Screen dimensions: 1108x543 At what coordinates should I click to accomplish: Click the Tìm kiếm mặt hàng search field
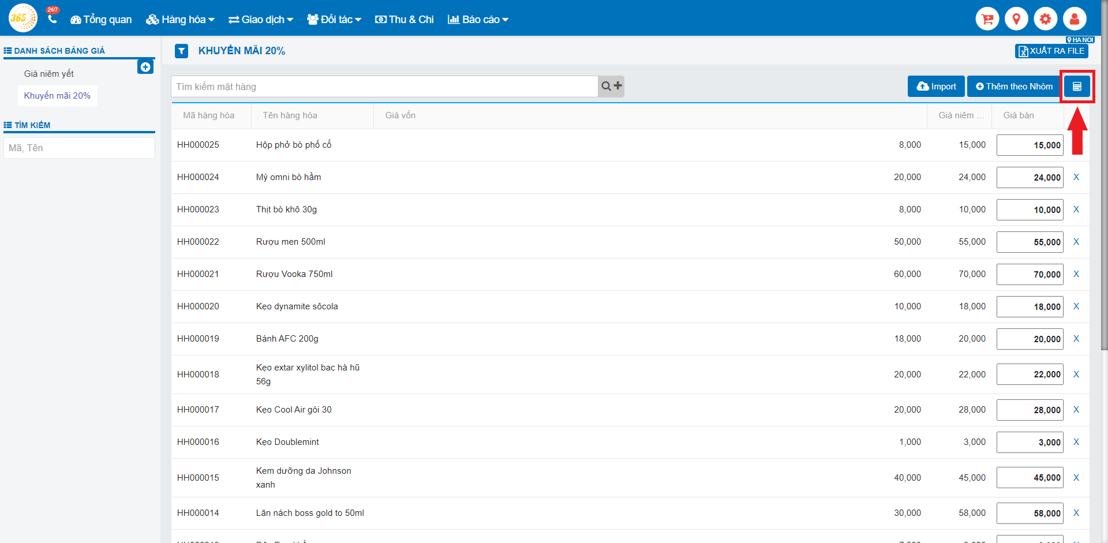point(384,87)
